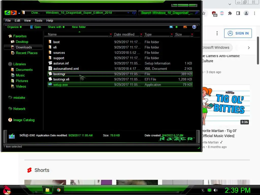
Task: Refresh the Explorer address bar
Action: tap(134, 13)
